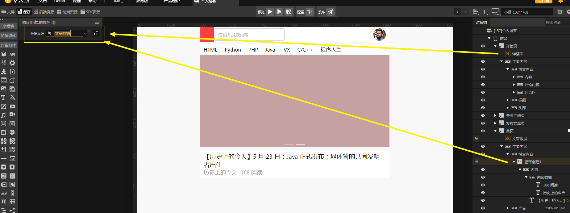
Task: Choose the table grid component
Action: click(12, 202)
